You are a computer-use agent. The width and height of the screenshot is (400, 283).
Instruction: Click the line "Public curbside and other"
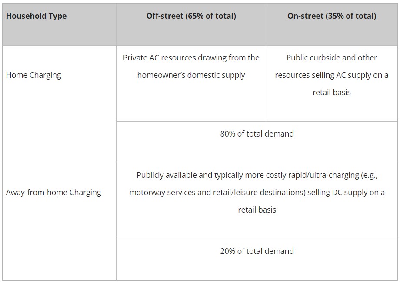click(x=332, y=58)
